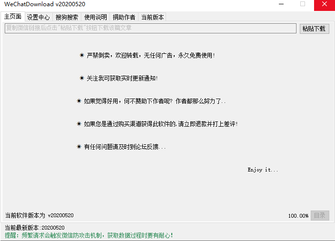Open the 捐助作者 tab
335x241 pixels.
[124, 17]
